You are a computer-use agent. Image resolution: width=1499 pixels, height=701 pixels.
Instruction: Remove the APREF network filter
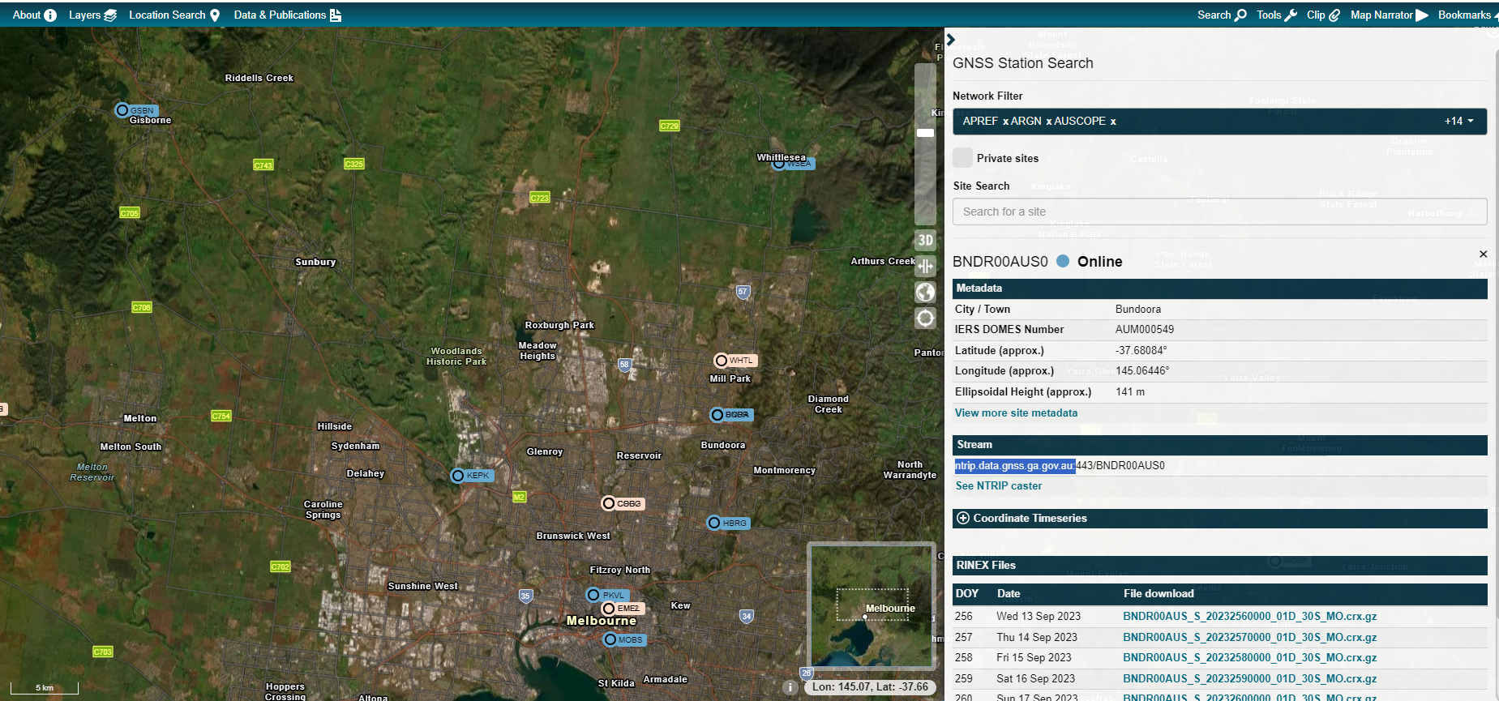pos(1005,122)
